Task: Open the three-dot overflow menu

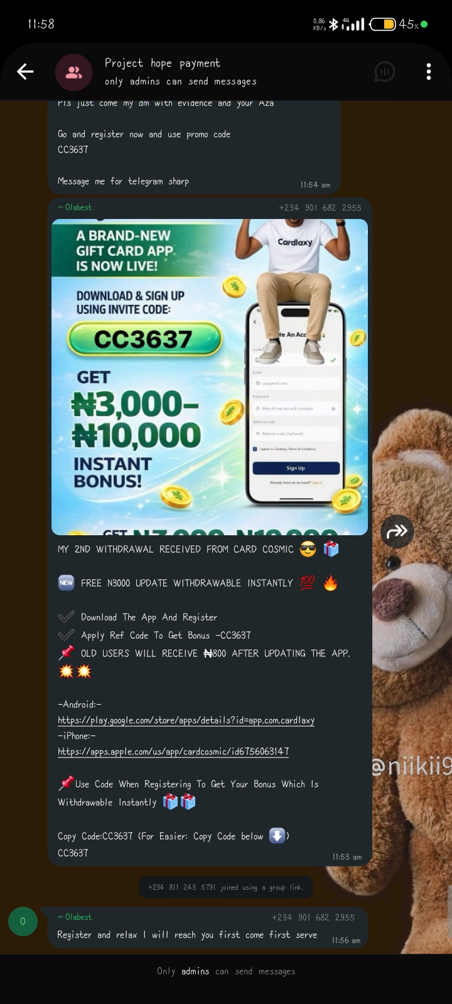Action: [x=429, y=72]
